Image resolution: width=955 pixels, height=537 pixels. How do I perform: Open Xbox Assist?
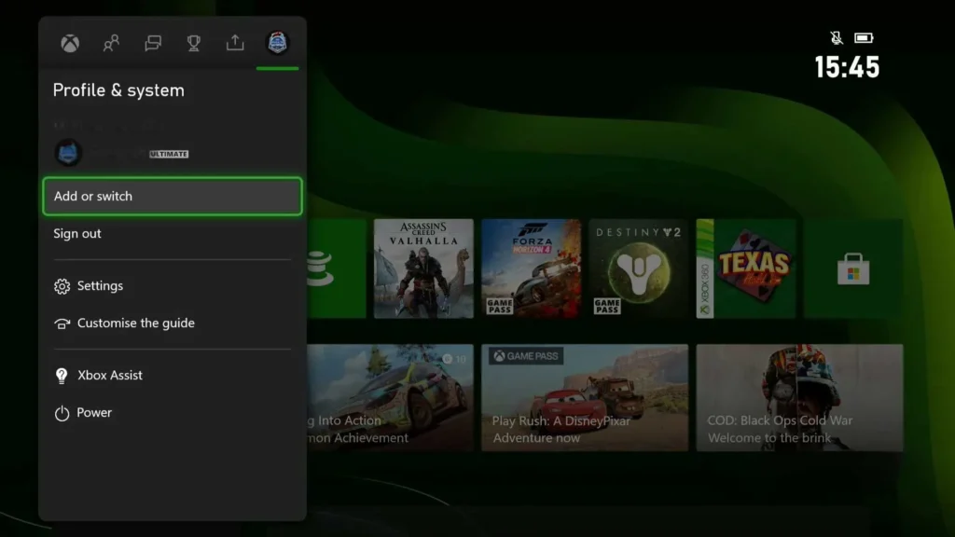tap(173, 375)
